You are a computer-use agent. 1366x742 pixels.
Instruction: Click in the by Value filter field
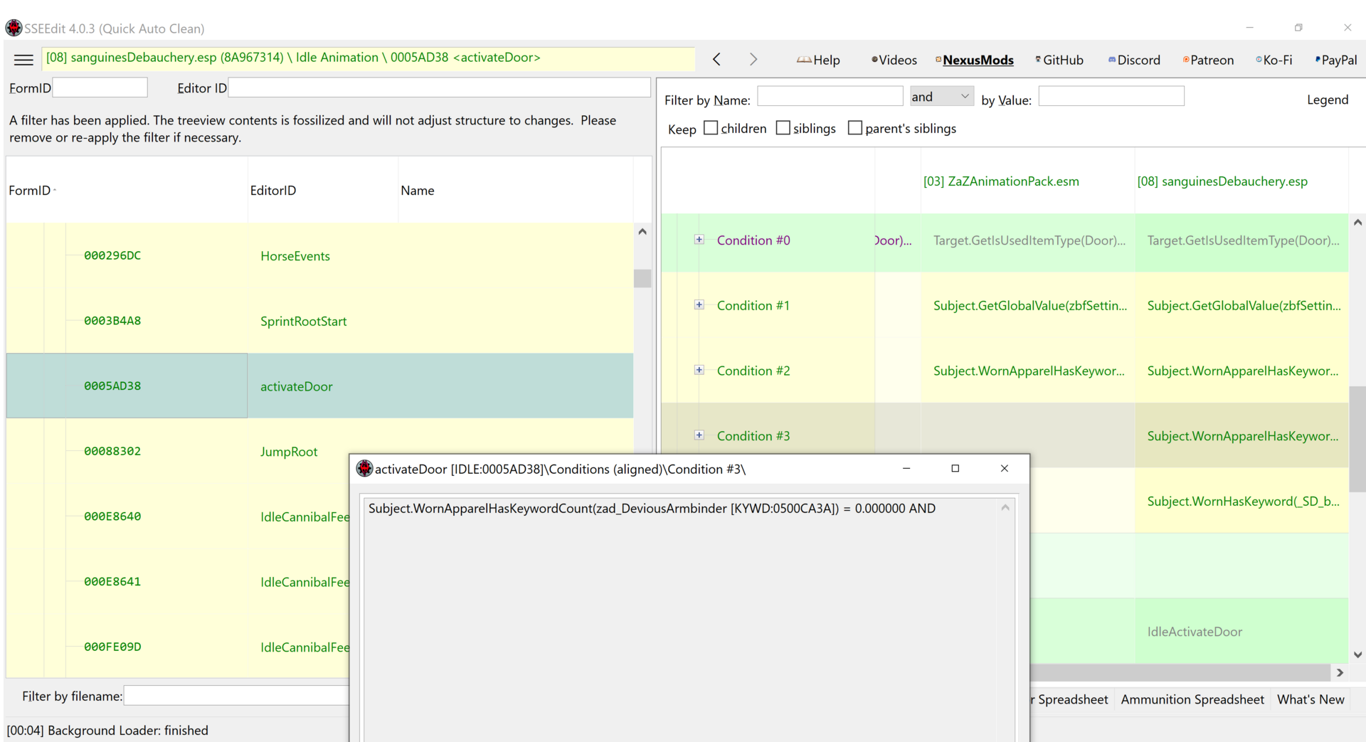(x=1111, y=96)
